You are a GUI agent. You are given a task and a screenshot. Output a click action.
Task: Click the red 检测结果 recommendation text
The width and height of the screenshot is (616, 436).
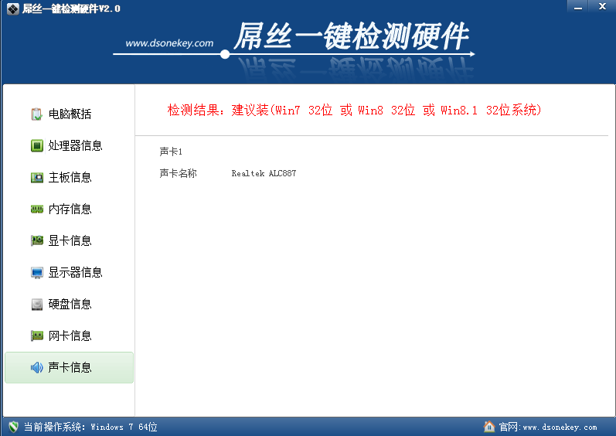pos(355,111)
